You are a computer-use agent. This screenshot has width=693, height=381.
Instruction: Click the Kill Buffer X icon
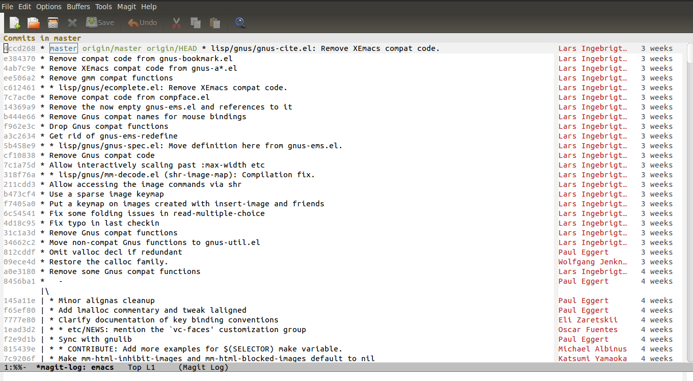(72, 22)
